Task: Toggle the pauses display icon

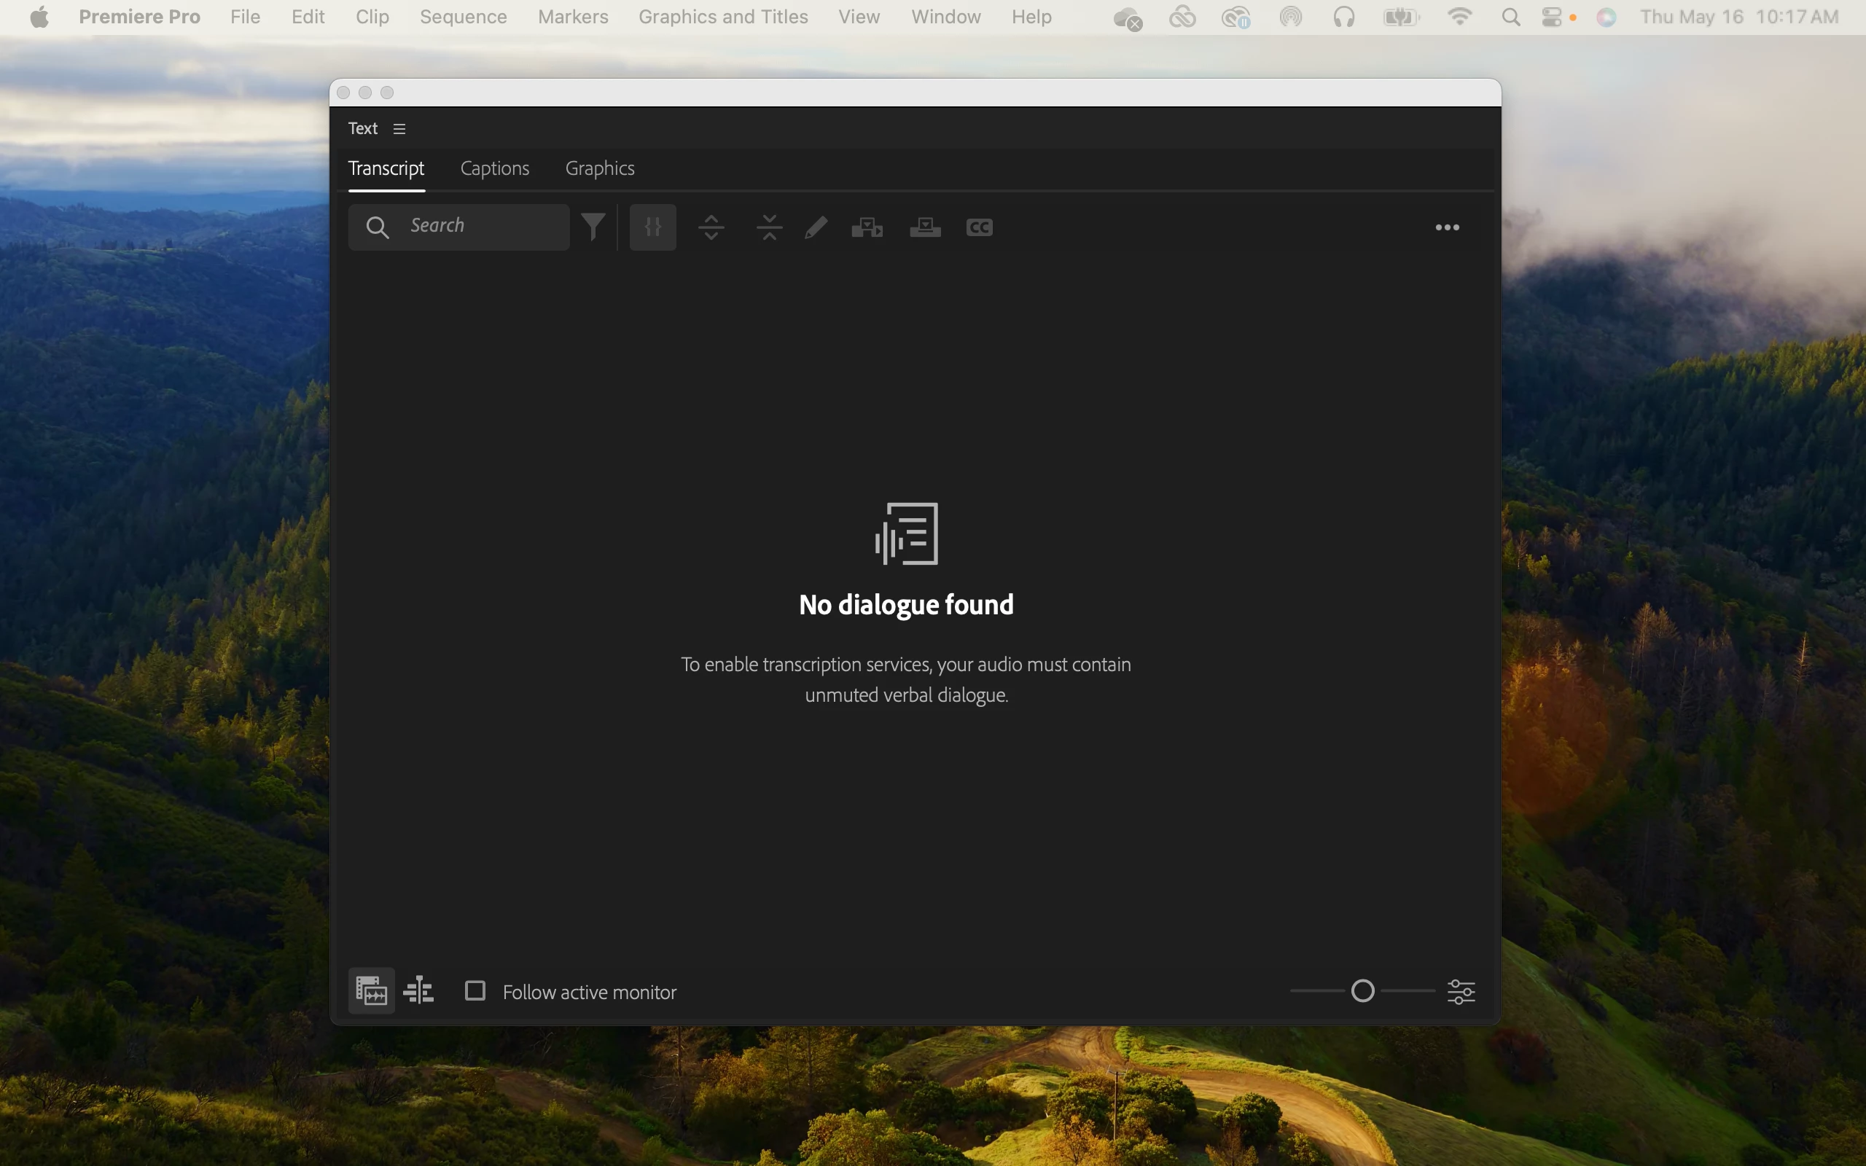Action: pos(652,227)
